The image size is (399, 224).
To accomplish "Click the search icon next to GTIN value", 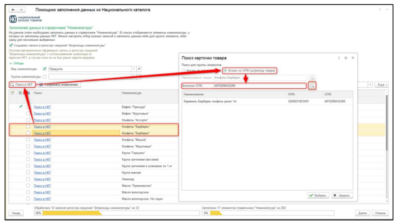I will 312,85.
